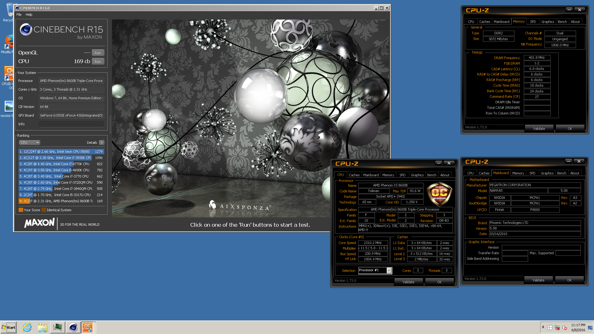This screenshot has height=334, width=594.
Task: Select ranking row Intel Core i7-3720QM
Action: coord(61,182)
